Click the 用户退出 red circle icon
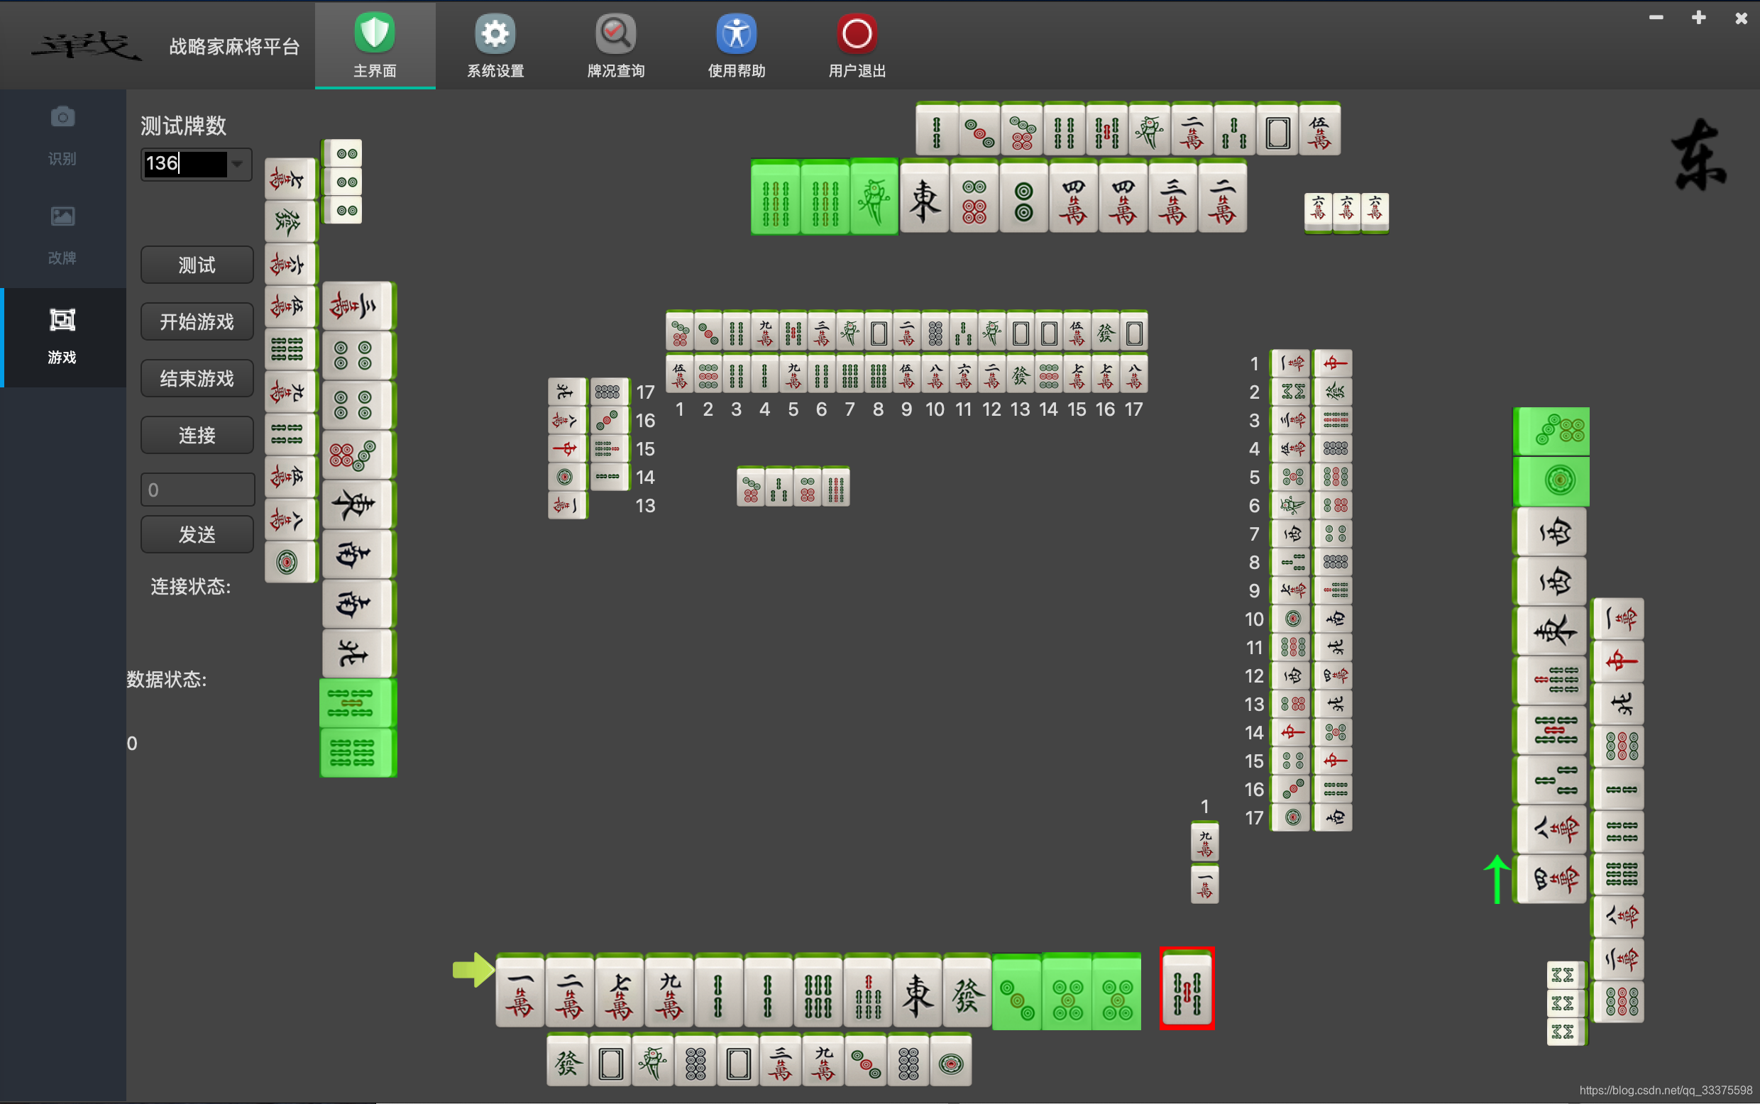Screen dimensions: 1760x1104 pos(857,33)
